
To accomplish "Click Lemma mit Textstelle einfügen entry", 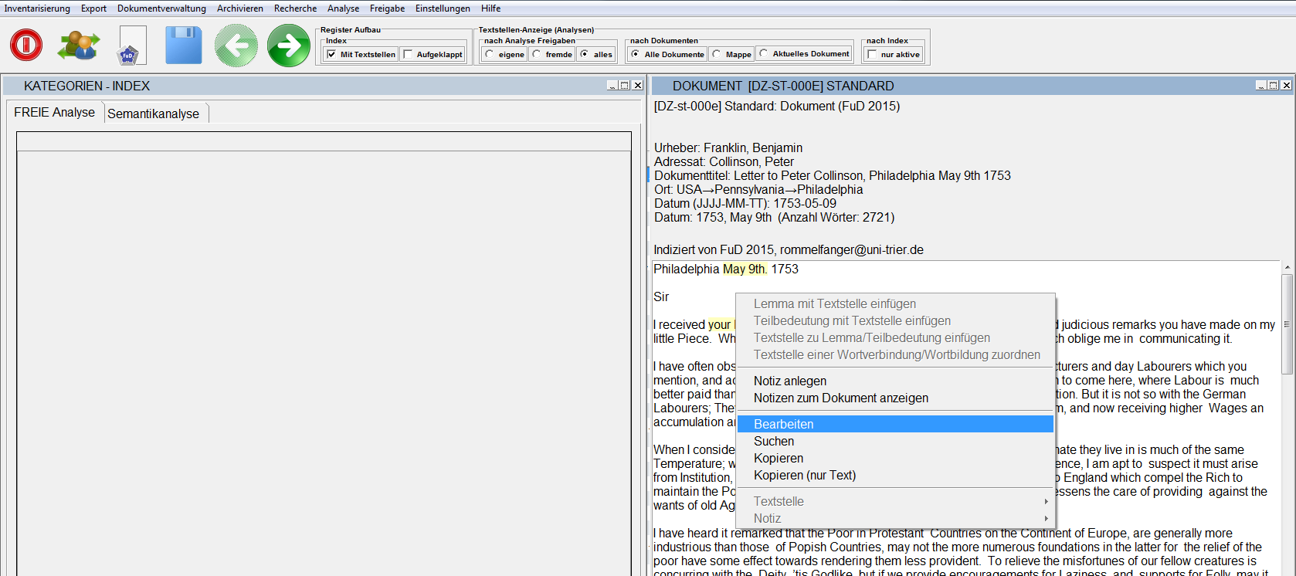I will tap(895, 303).
